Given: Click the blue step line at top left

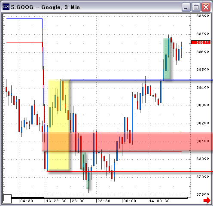Looking at the screenshot, I should coord(24,18).
